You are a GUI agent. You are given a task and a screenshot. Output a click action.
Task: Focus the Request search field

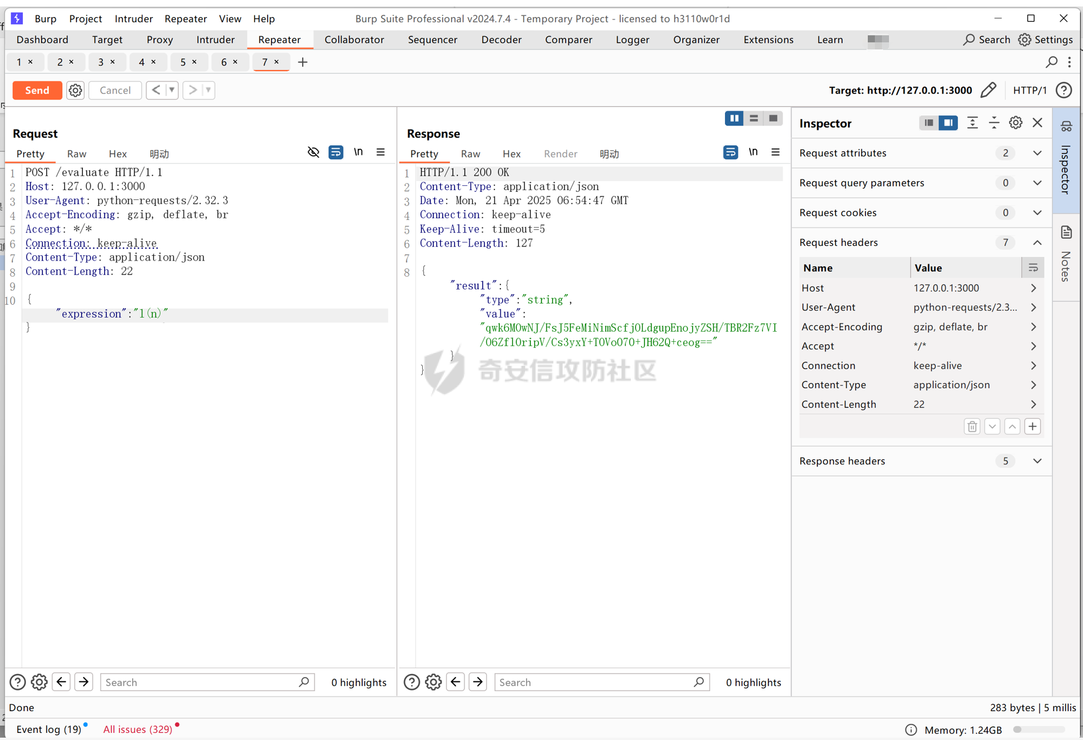[207, 682]
